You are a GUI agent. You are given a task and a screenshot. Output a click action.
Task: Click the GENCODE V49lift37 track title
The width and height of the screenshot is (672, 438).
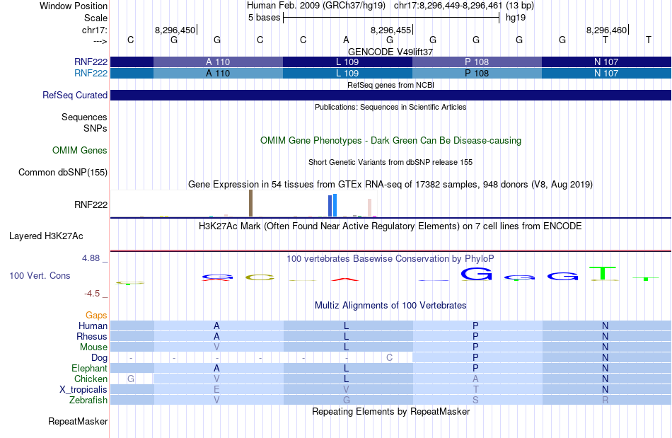[390, 52]
